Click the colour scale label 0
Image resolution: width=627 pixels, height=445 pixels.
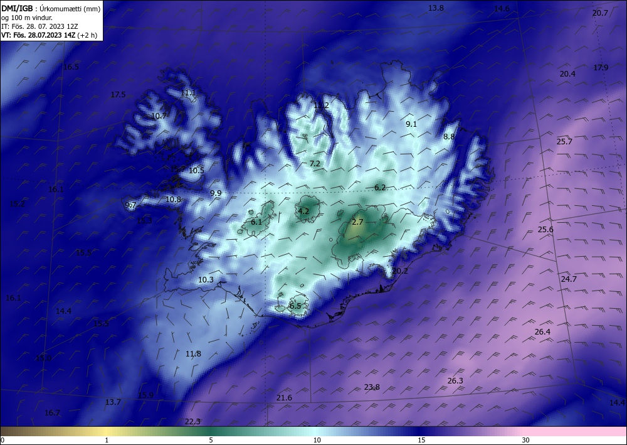(x=3, y=440)
